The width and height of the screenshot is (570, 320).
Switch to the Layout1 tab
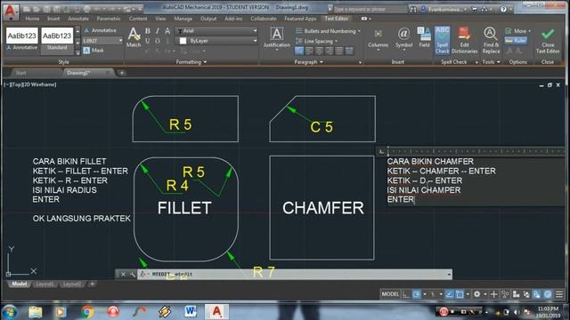pos(45,284)
